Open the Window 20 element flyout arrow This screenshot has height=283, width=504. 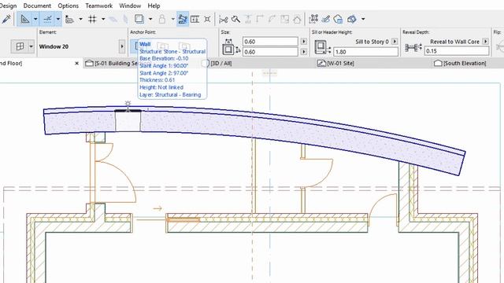tap(122, 46)
